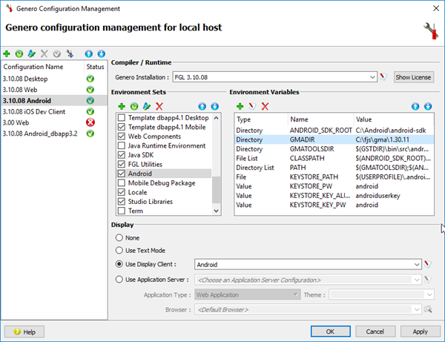Click the duplicate configuration icon
The width and height of the screenshot is (445, 342).
[19, 53]
